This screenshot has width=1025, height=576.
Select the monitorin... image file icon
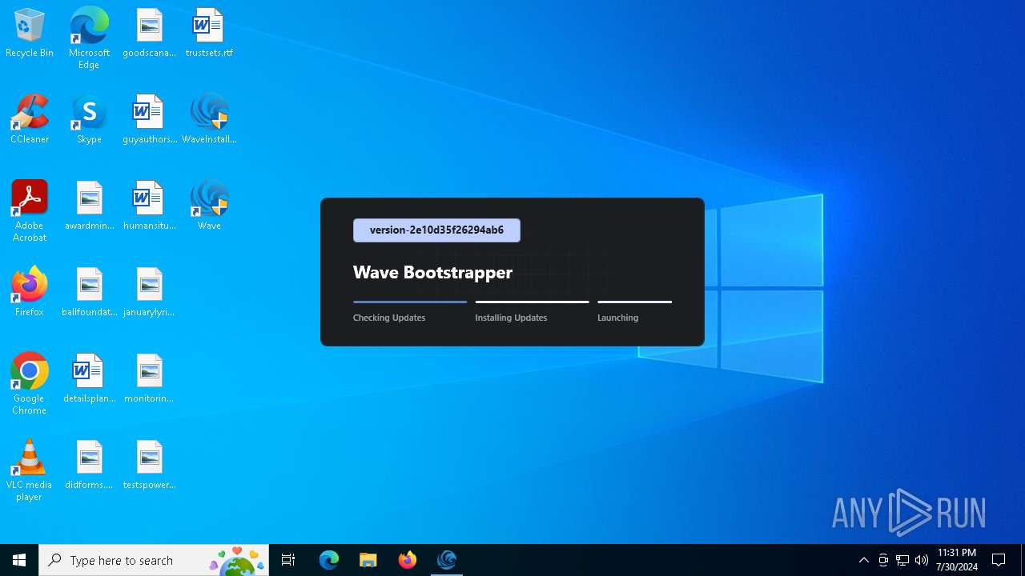[x=149, y=379]
